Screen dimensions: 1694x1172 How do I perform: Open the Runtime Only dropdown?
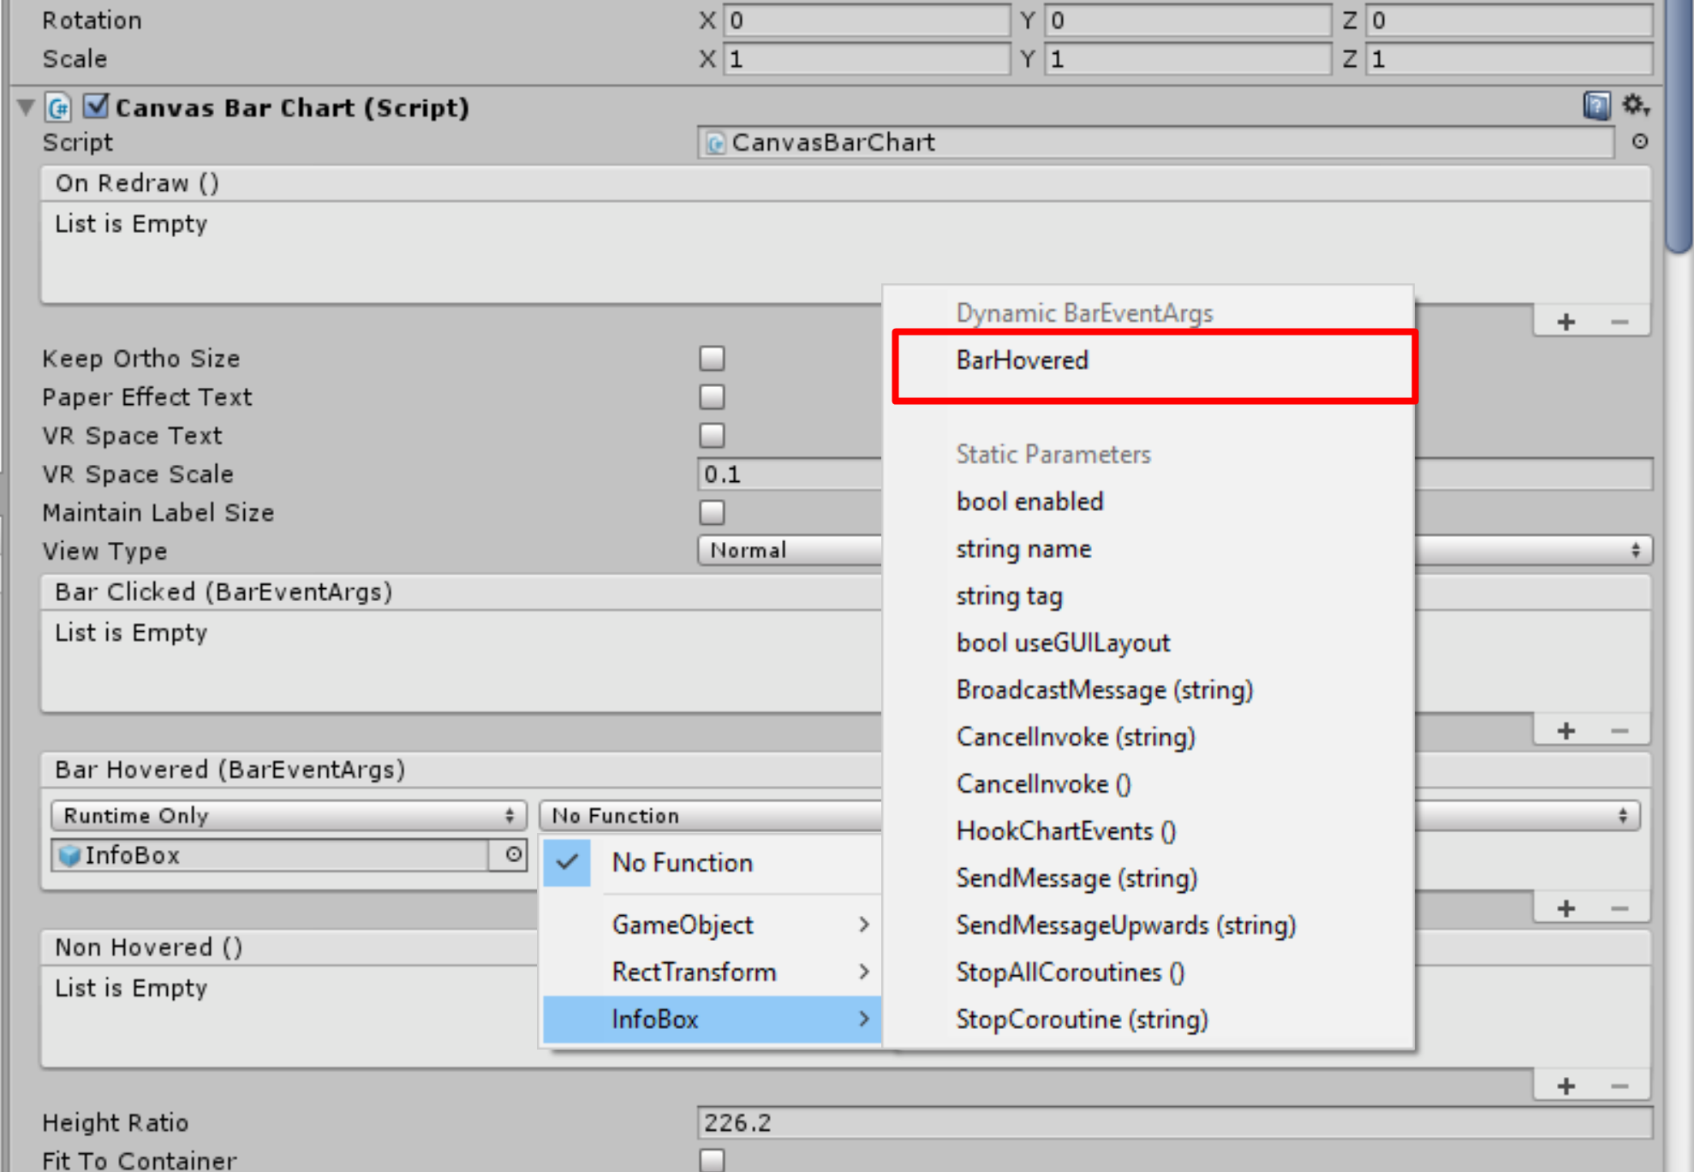click(289, 815)
